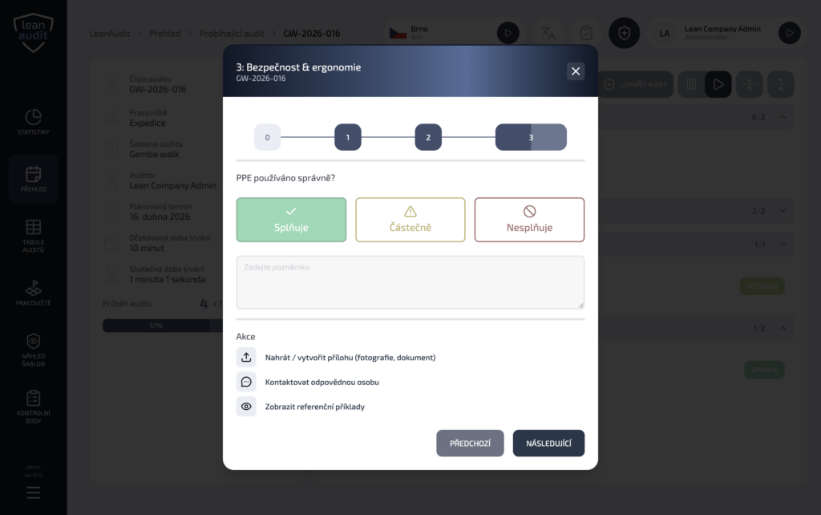
Task: Jump to step 1 in the stepper
Action: (x=348, y=137)
